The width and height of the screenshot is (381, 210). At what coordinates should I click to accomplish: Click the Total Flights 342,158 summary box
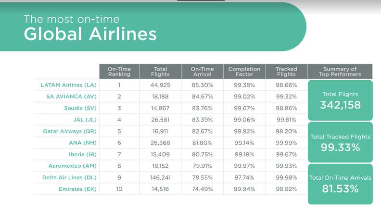[x=340, y=100]
